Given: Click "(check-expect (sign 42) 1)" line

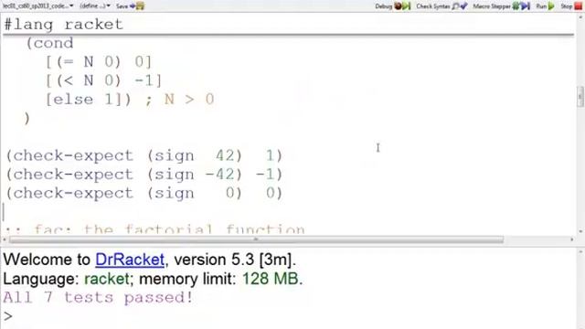Looking at the screenshot, I should 144,155.
